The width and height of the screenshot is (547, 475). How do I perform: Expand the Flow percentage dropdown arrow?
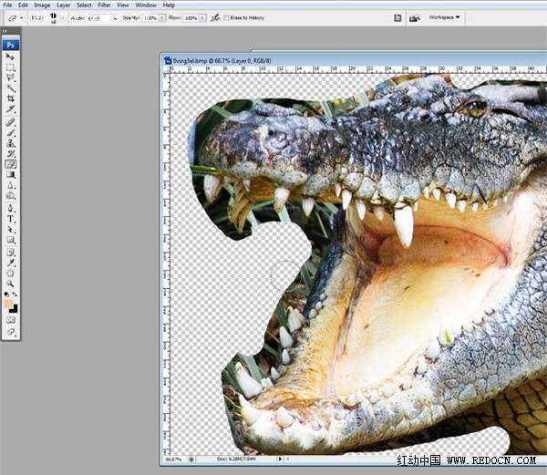203,17
